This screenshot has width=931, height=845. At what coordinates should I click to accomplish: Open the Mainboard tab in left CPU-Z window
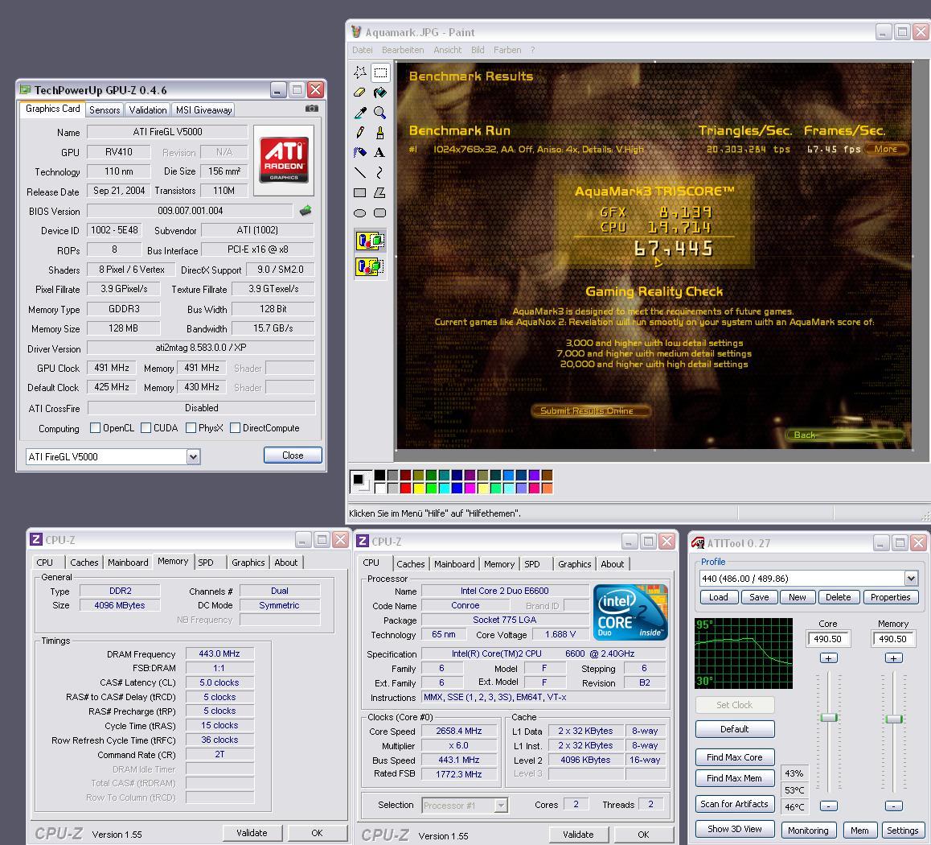point(128,563)
